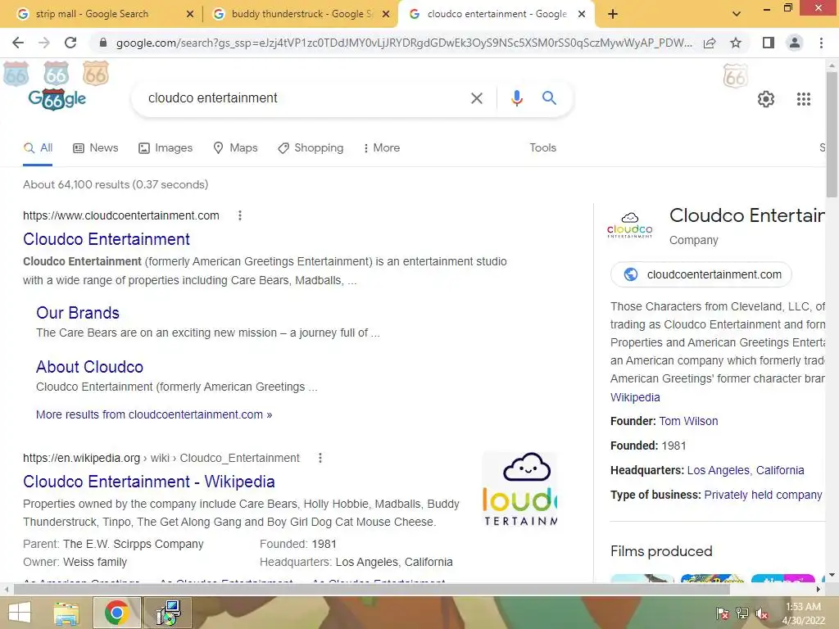Click Cloudco logo in knowledge panel
This screenshot has height=629, width=839.
[x=630, y=225]
